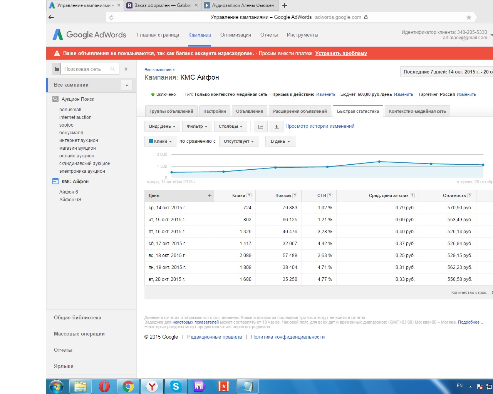Select the 'Айфон 6S' ad group
Viewport: 493px width, 394px height.
(x=70, y=200)
